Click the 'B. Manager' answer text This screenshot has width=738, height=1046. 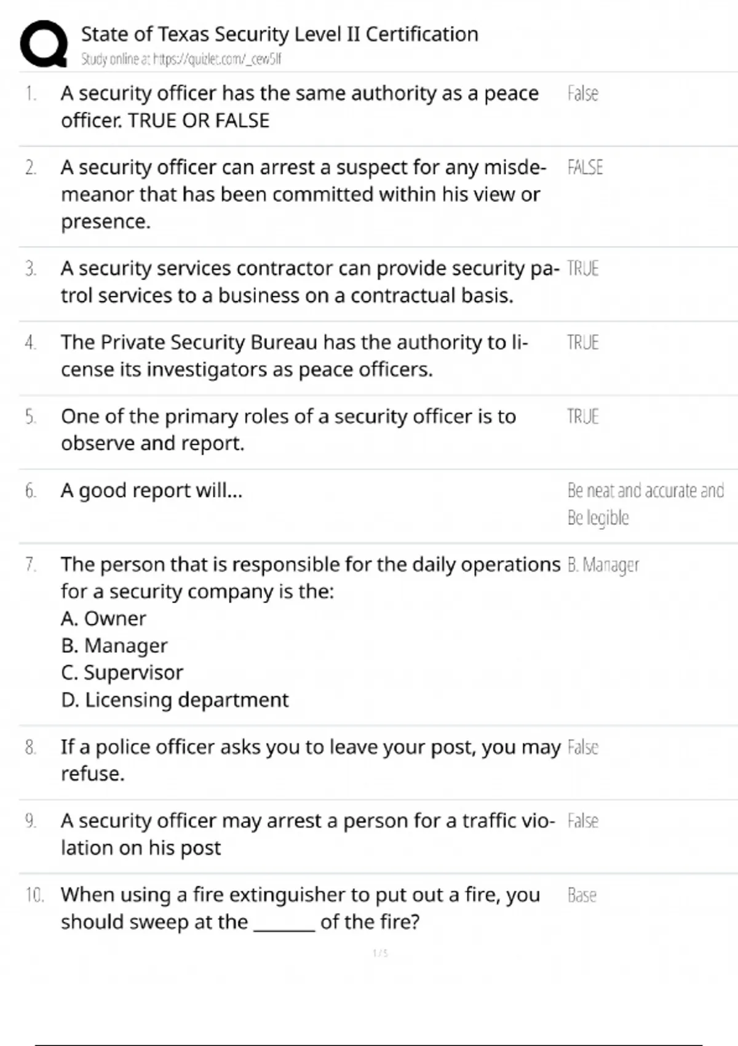click(603, 565)
